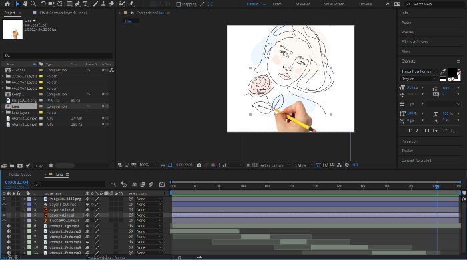
Task: Select the Roto Brush tool
Action: coord(121,4)
